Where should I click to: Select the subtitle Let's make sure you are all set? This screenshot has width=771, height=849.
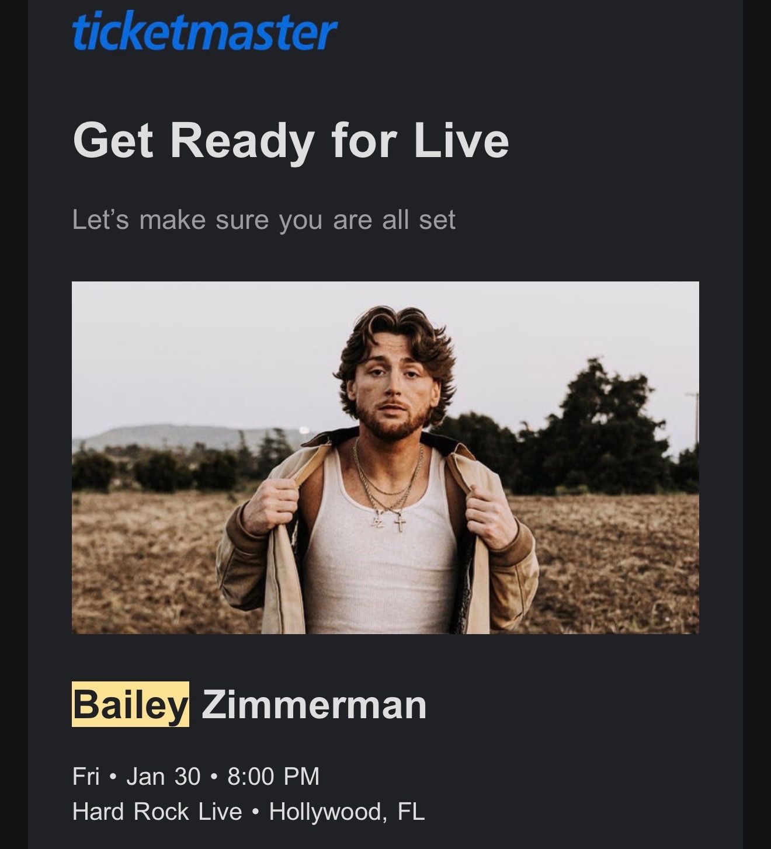263,220
